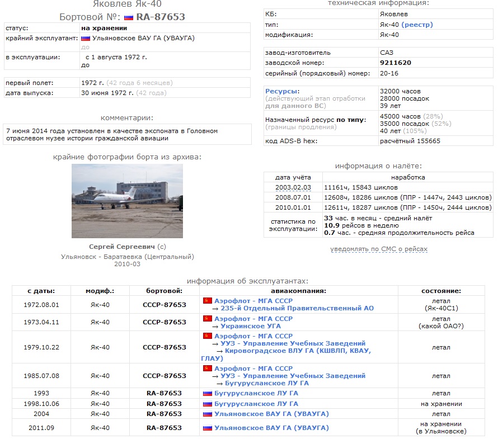Click Russian flag icon in the 1993 row
The height and width of the screenshot is (444, 498).
pos(207,393)
